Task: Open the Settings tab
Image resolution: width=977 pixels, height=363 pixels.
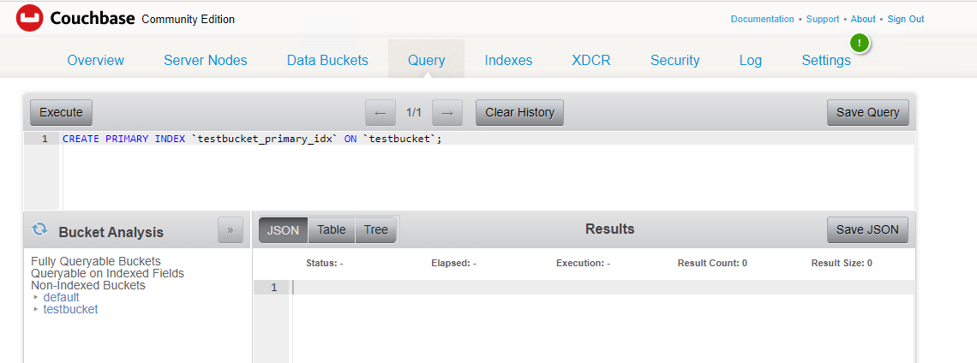Action: pos(826,61)
